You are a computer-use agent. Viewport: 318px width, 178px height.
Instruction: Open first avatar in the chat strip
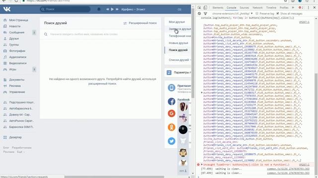[183, 107]
